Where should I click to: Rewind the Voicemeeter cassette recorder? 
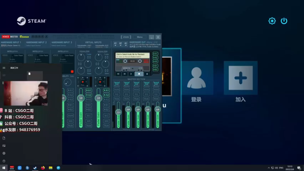[x=118, y=74]
